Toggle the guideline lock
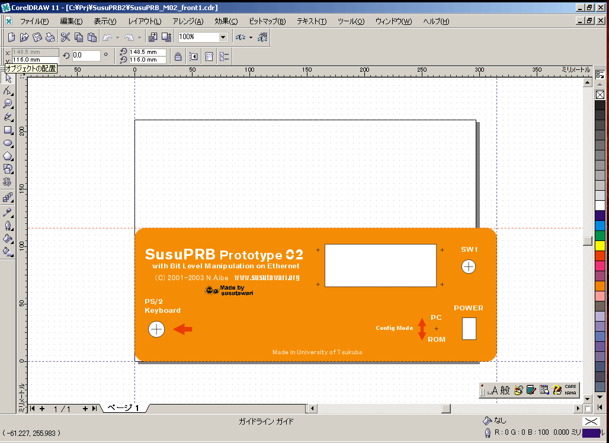The image size is (609, 443). (178, 57)
